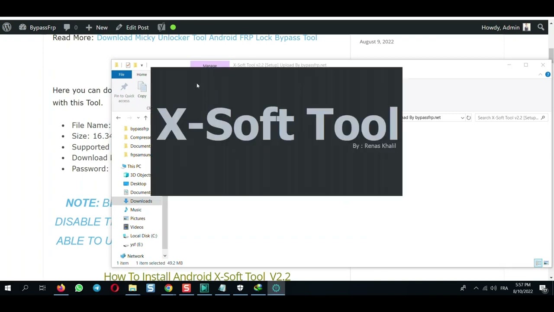Open the WordPress logo menu in admin bar

[x=7, y=27]
